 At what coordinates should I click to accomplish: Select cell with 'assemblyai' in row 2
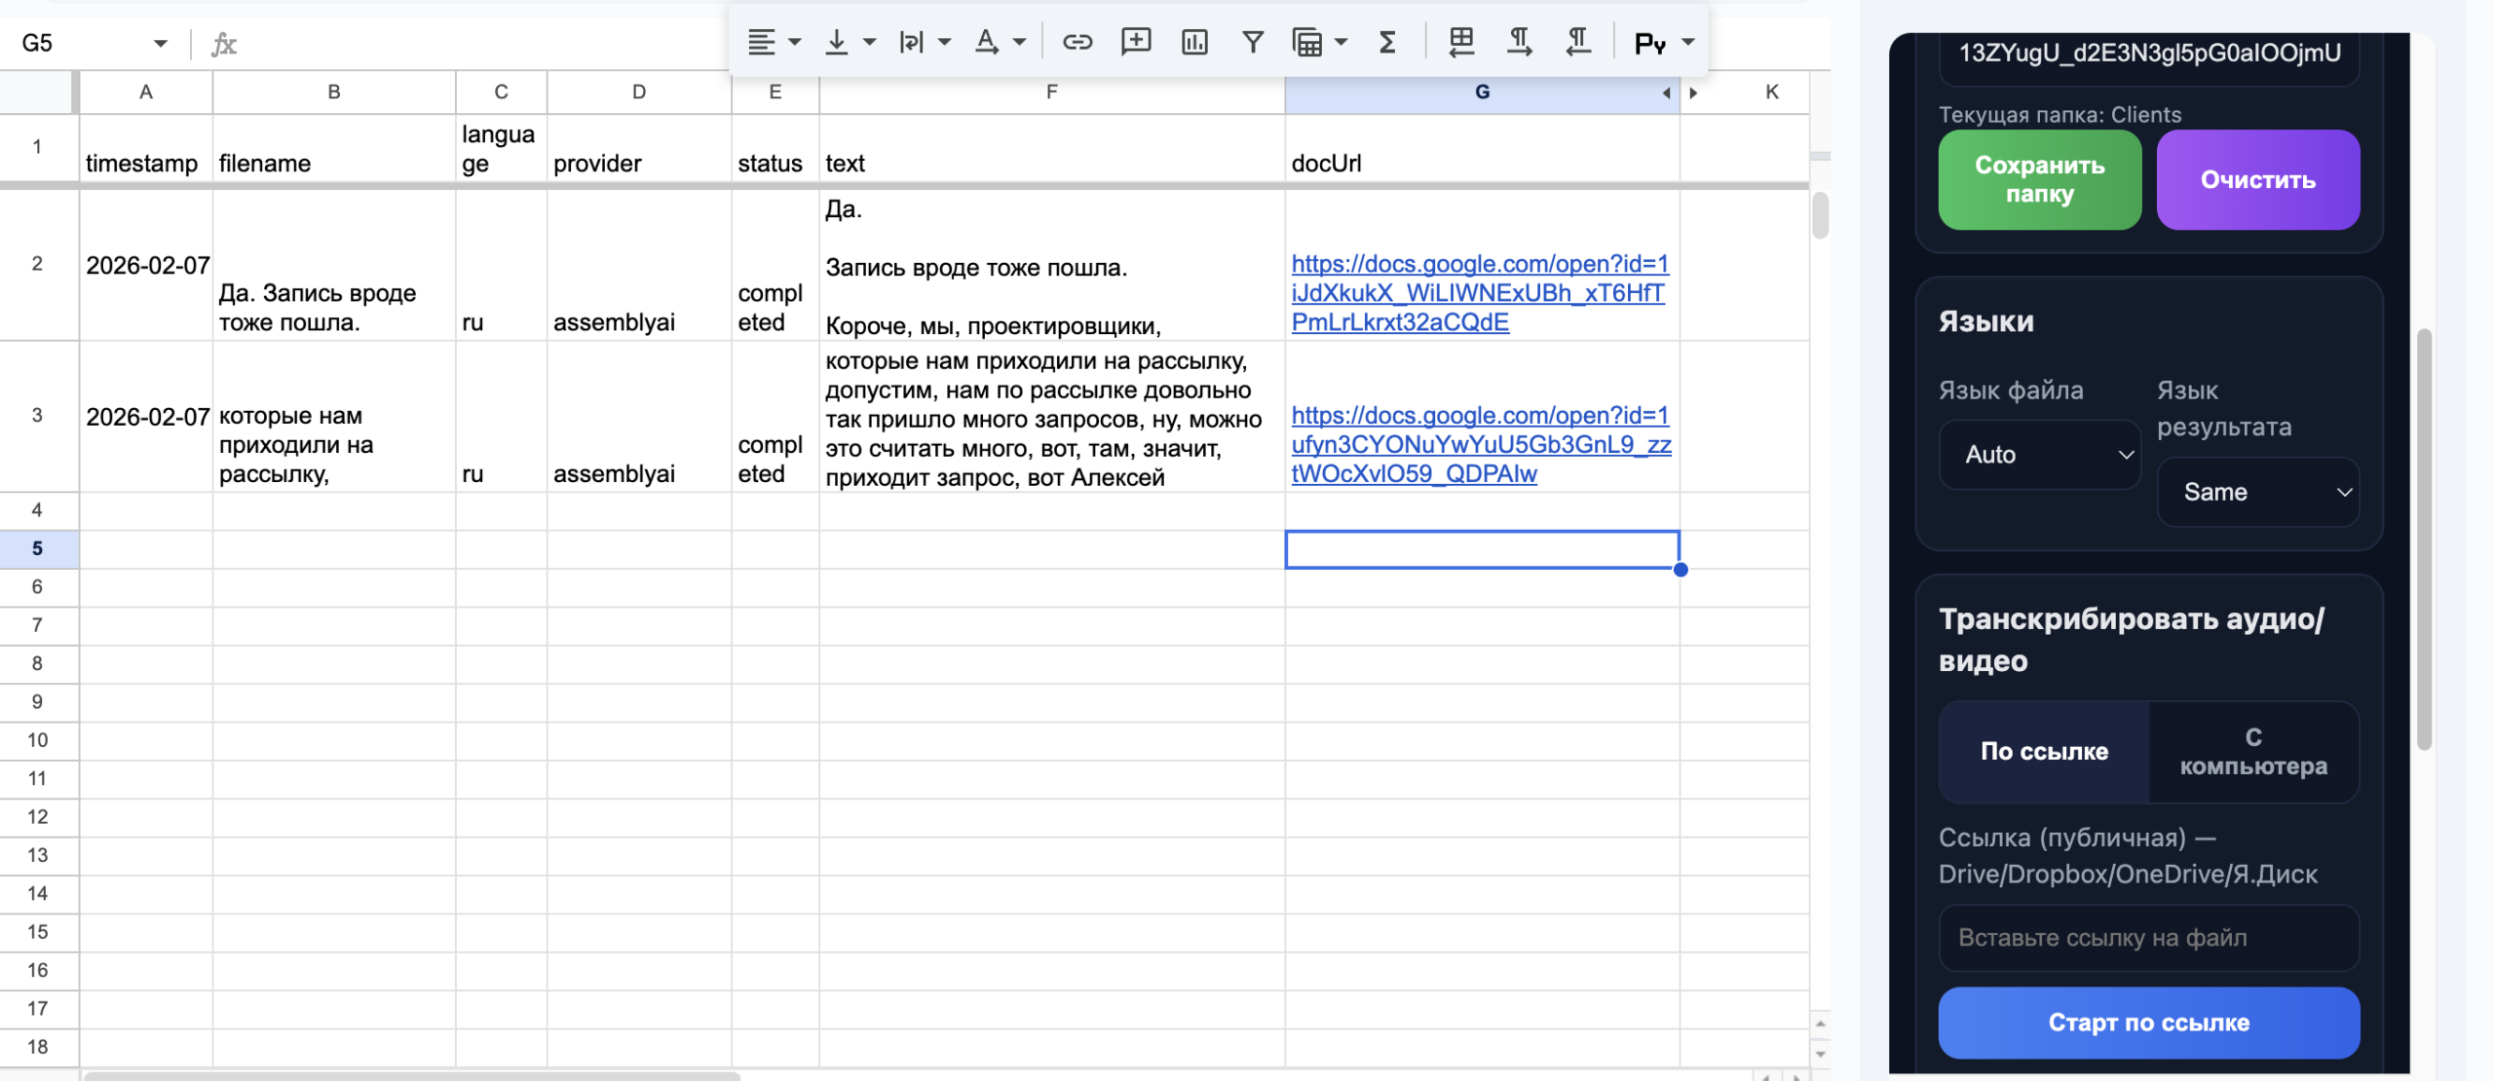click(x=638, y=265)
